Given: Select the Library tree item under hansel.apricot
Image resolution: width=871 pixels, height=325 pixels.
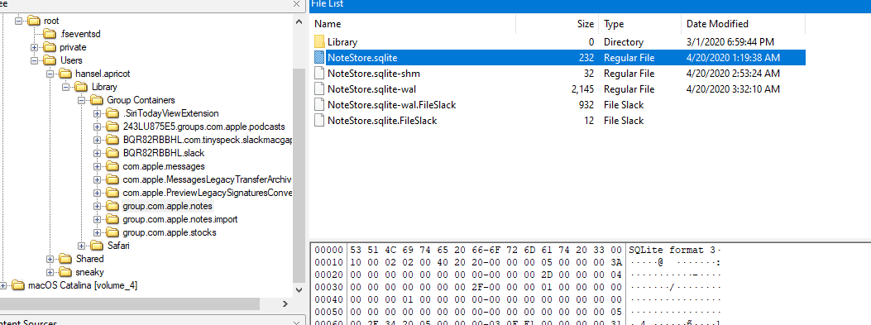Looking at the screenshot, I should (x=104, y=87).
